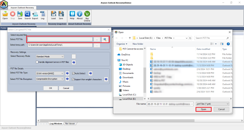Click the Open button in Open dialog
The width and height of the screenshot is (244, 130).
tap(203, 109)
